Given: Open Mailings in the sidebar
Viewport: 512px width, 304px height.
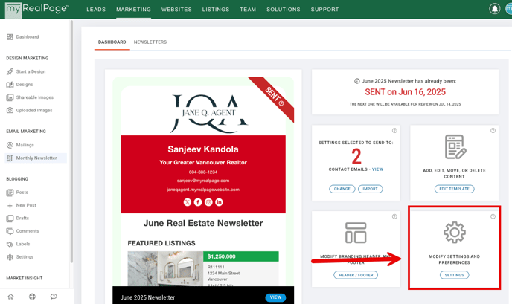Looking at the screenshot, I should point(25,145).
